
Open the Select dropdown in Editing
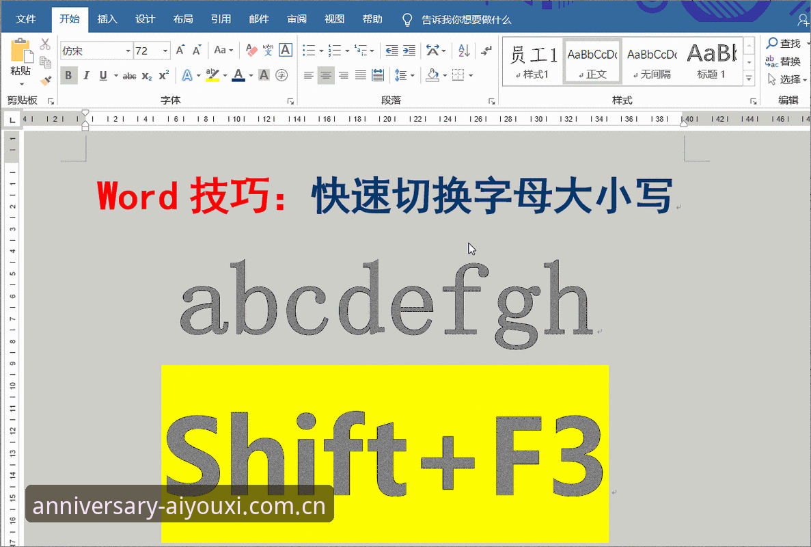(786, 79)
